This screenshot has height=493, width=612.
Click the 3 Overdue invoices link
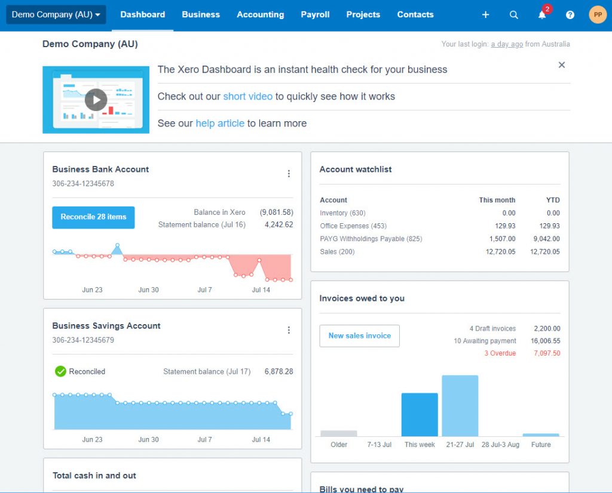[500, 353]
